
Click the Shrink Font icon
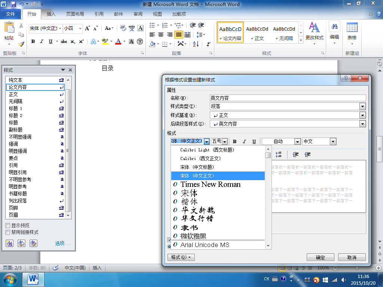[x=95, y=28]
